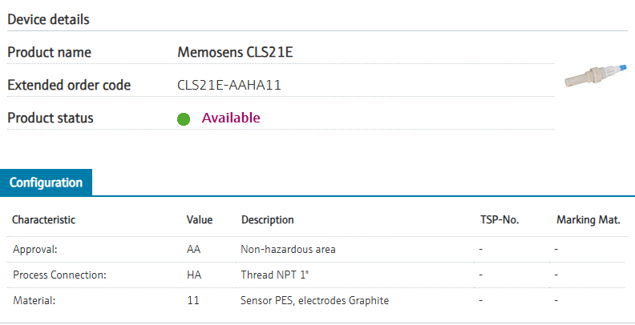This screenshot has width=635, height=325.
Task: Click the AA approval value
Action: pos(194,249)
